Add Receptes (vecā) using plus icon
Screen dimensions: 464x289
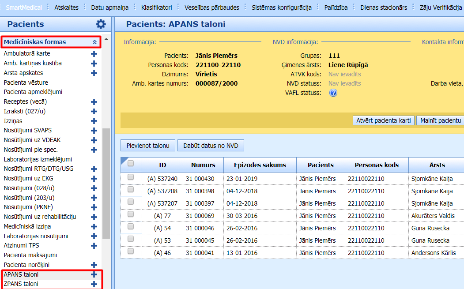[x=94, y=102]
